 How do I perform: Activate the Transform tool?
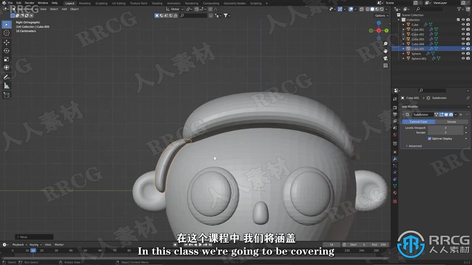click(7, 68)
